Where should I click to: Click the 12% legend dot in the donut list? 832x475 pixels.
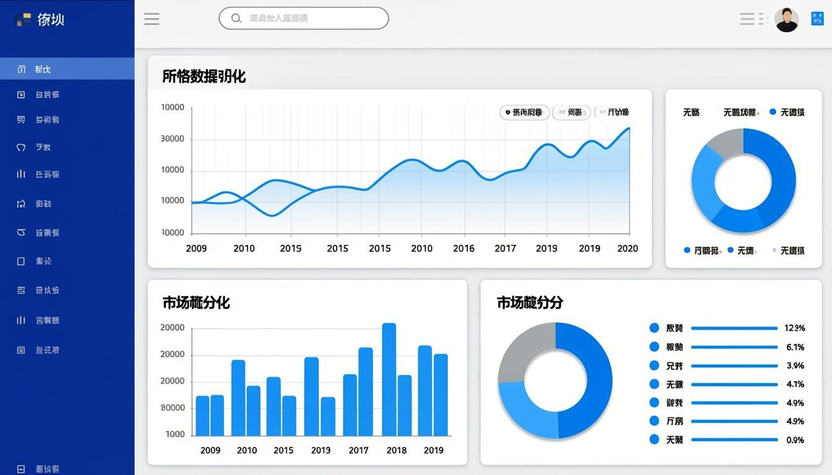(654, 328)
